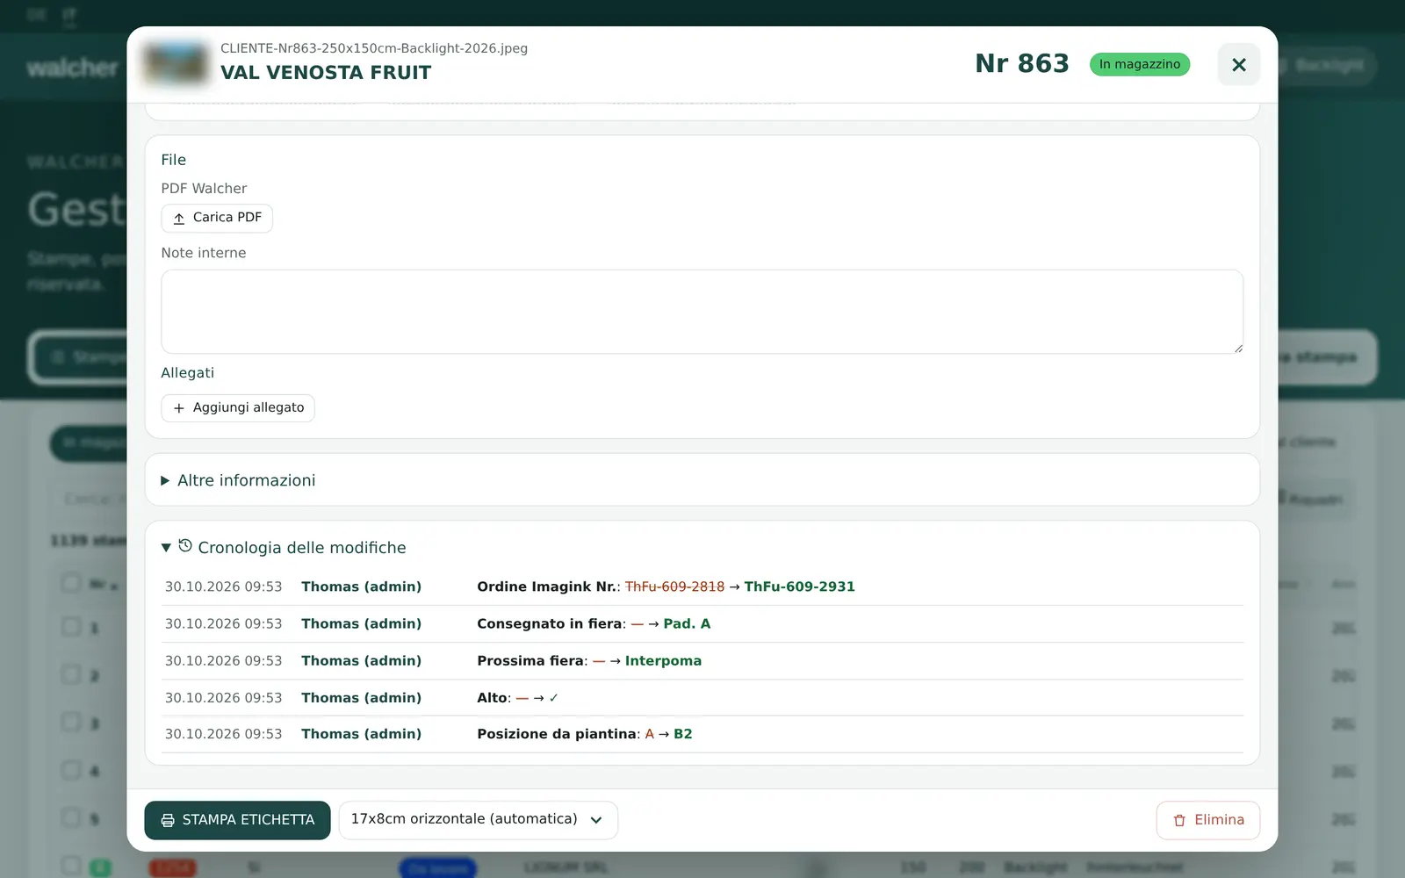Click the printer icon on Stampa Etichetta
Screen dimensions: 1405x878
pos(168,820)
